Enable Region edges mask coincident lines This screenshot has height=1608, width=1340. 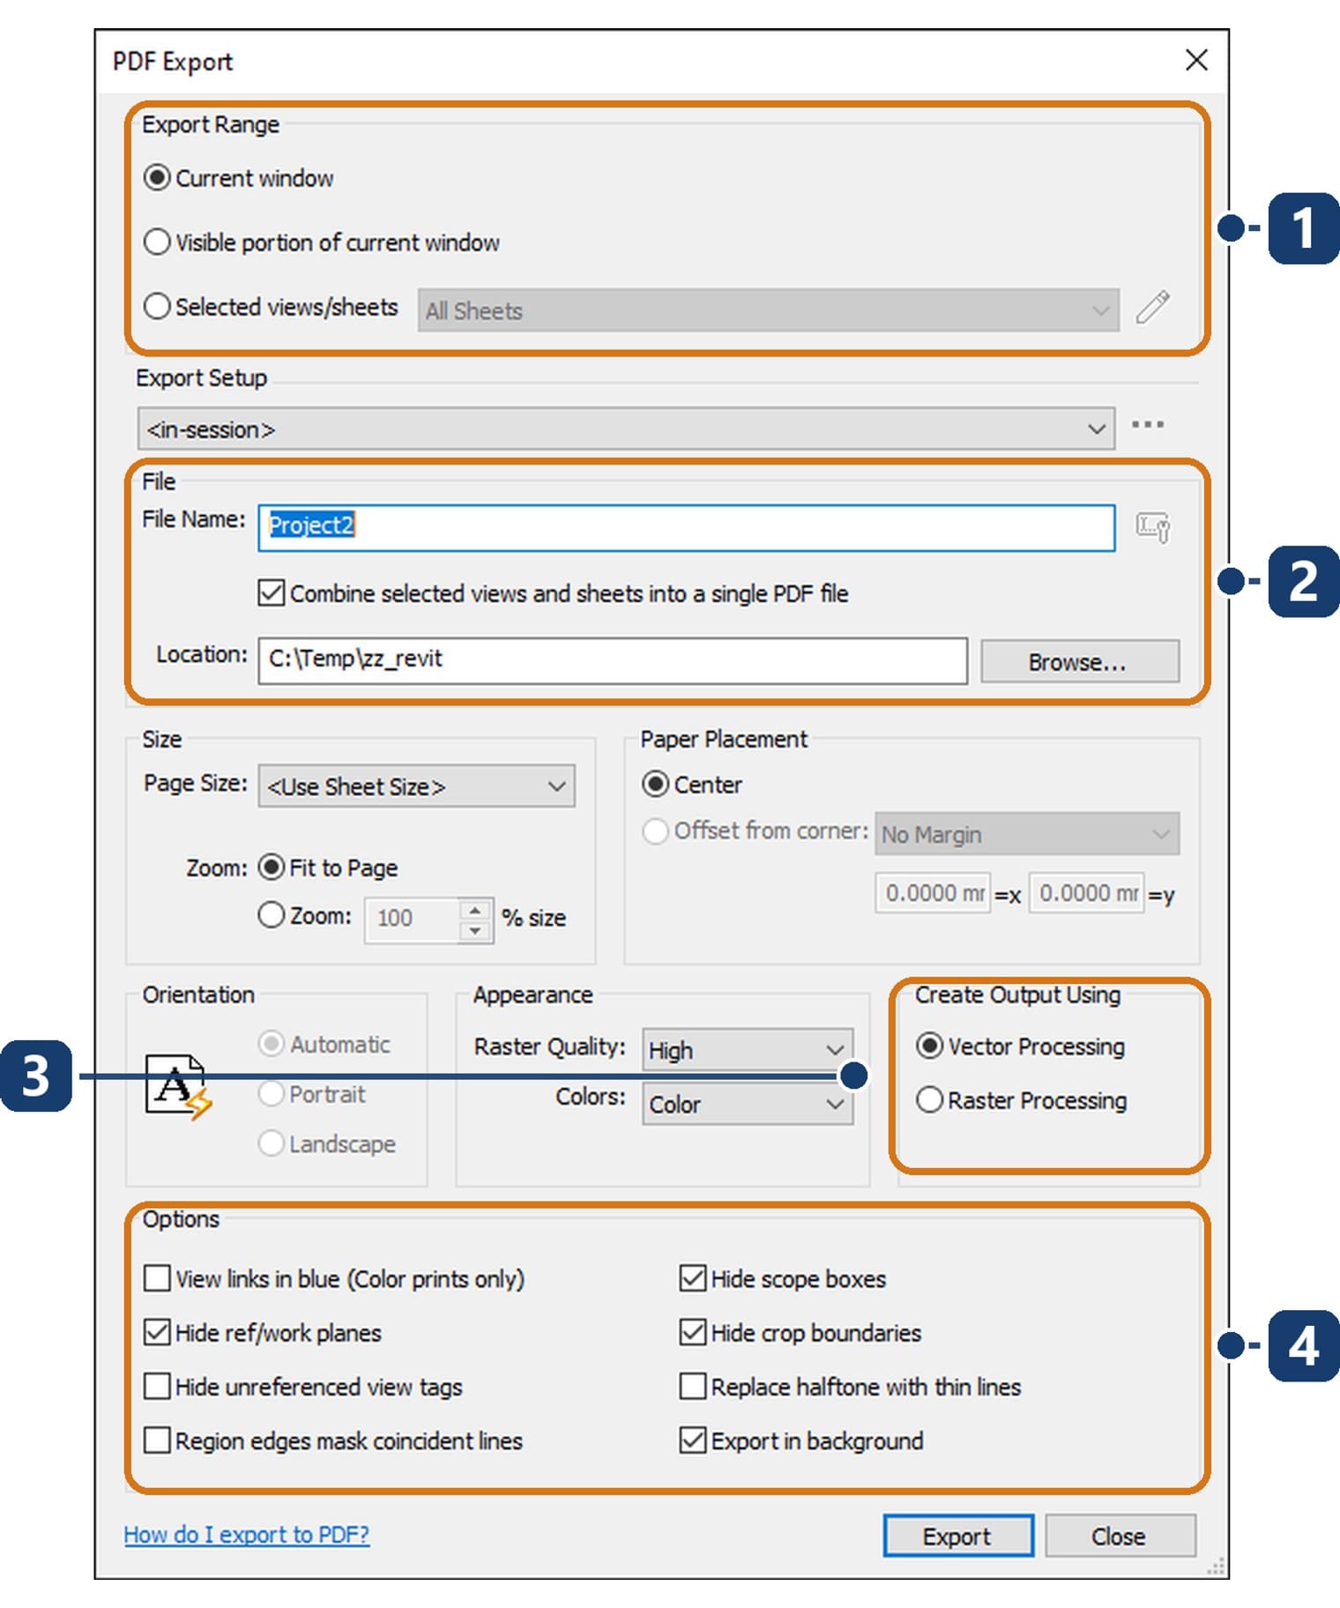157,1440
